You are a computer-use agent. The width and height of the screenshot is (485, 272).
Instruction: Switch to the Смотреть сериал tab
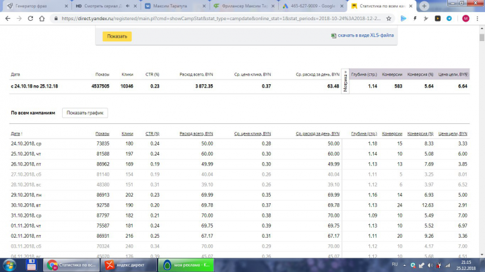click(x=103, y=6)
